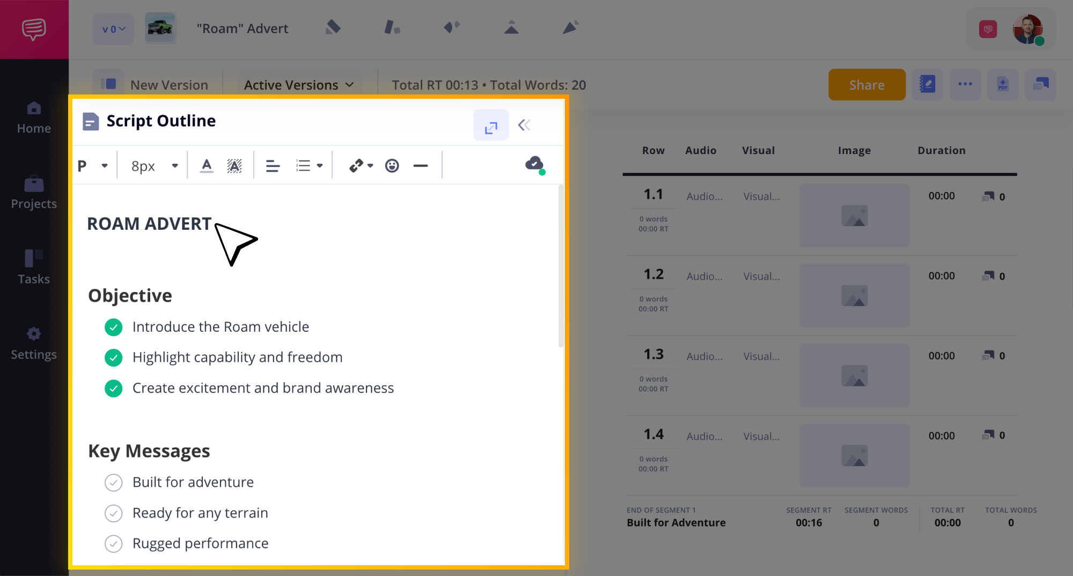Open the more options ellipsis button

(965, 84)
